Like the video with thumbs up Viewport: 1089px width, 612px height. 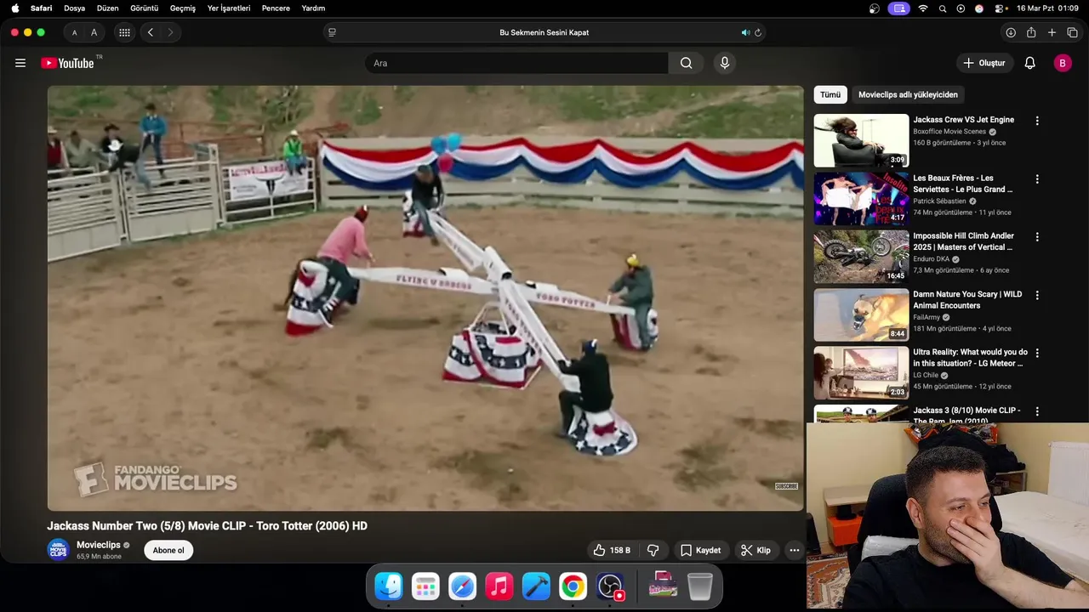click(x=612, y=550)
